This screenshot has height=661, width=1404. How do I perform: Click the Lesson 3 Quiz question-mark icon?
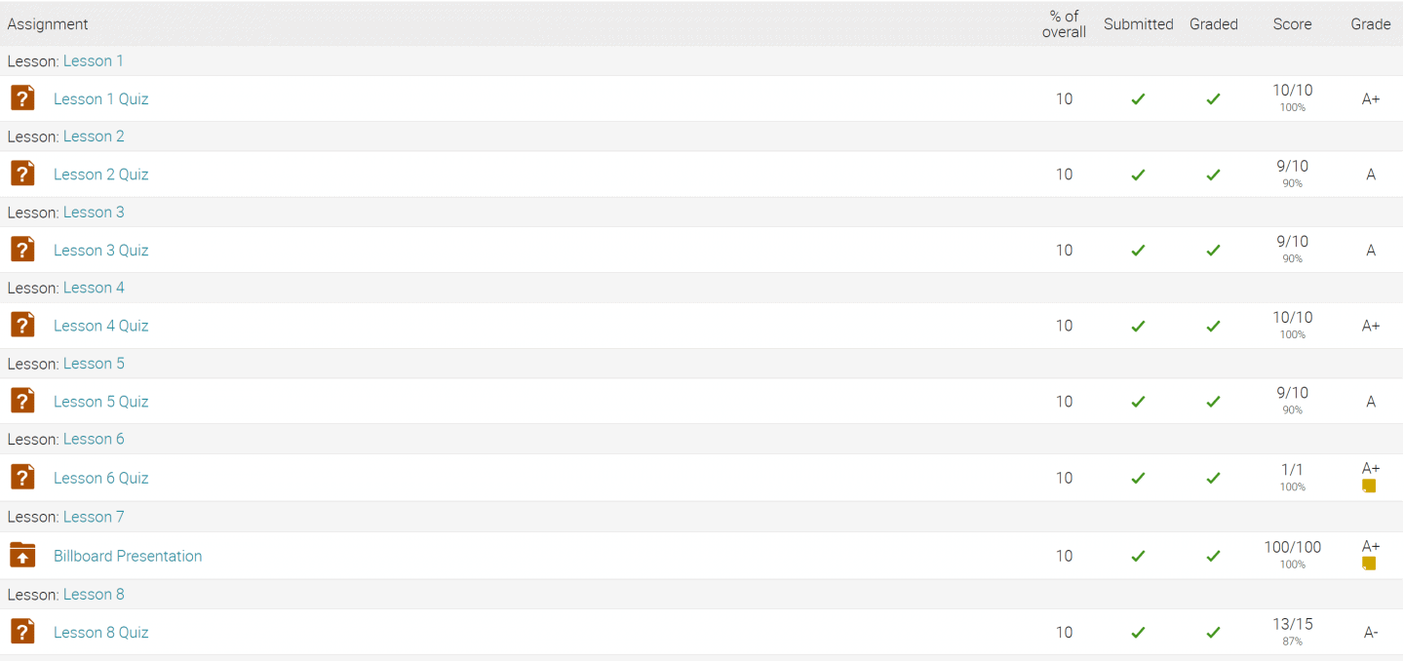22,250
